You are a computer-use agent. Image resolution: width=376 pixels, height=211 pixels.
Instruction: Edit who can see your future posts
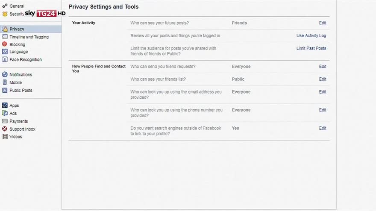[x=322, y=23]
